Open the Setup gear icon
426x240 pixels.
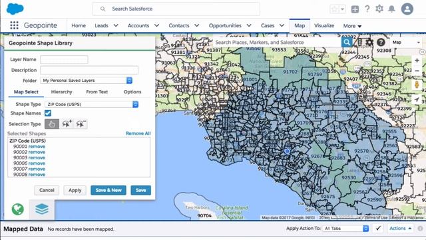click(379, 9)
